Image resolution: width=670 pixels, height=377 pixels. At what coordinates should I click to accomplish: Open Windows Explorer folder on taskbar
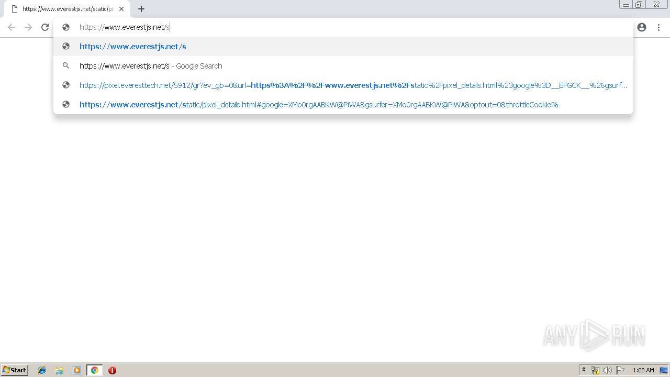point(59,370)
